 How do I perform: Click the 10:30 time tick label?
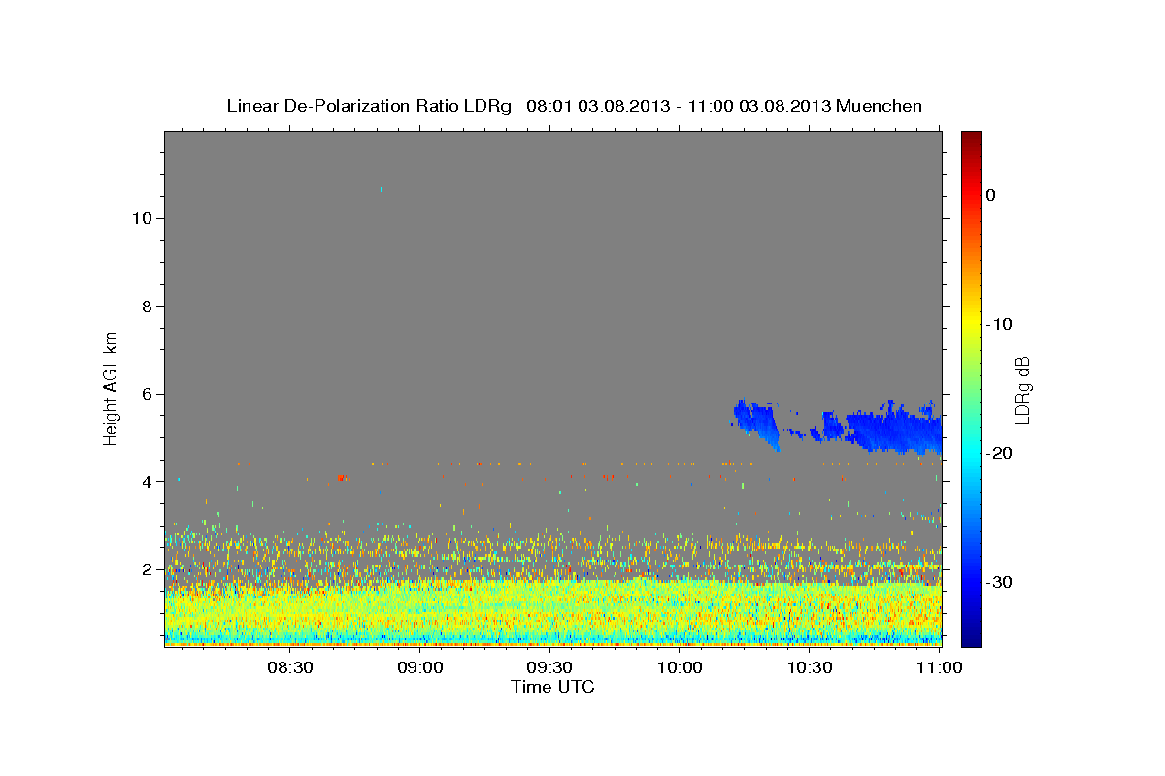click(810, 667)
